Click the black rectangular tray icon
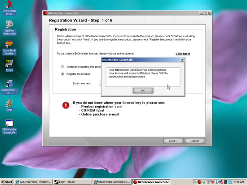This screenshot has height=185, width=247. [225, 182]
